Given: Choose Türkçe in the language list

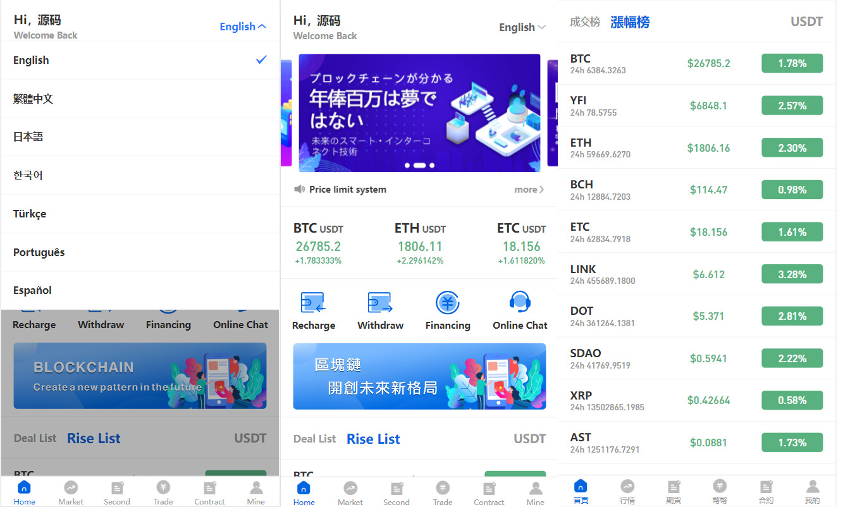Looking at the screenshot, I should pos(140,214).
